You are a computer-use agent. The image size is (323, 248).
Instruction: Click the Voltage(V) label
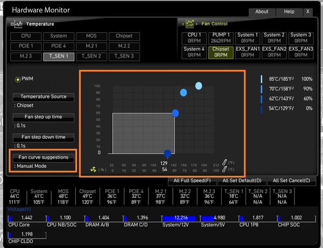coord(19,209)
